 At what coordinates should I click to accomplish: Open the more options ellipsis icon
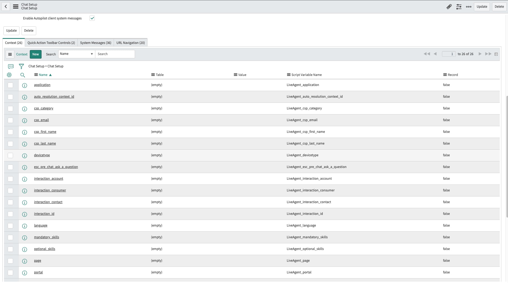point(469,7)
